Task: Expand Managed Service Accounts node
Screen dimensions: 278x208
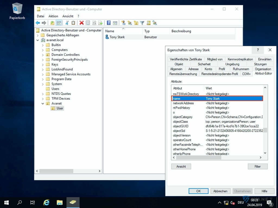Action: 43,74
